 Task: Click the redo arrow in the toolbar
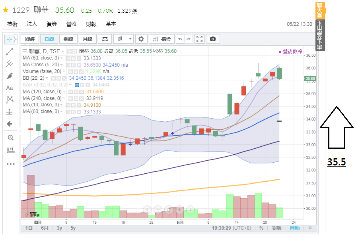[189, 39]
